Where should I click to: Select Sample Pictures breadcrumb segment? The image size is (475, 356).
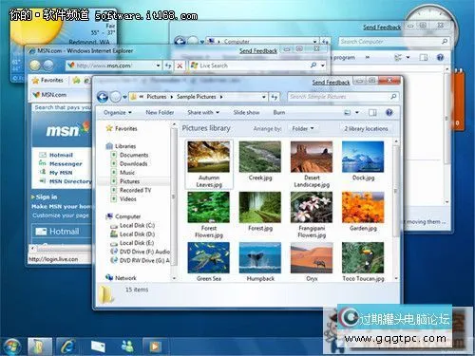[197, 97]
